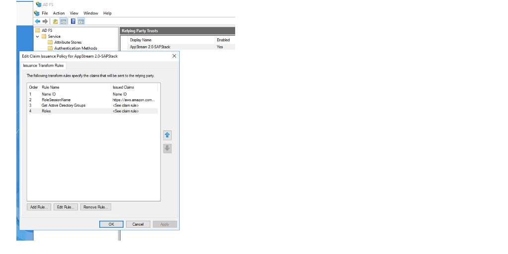The image size is (508, 254).
Task: Click the Add Rule button
Action: (x=39, y=207)
